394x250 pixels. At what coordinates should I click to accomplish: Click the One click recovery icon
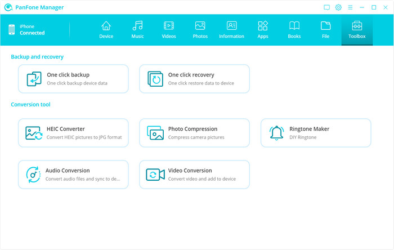click(x=155, y=79)
